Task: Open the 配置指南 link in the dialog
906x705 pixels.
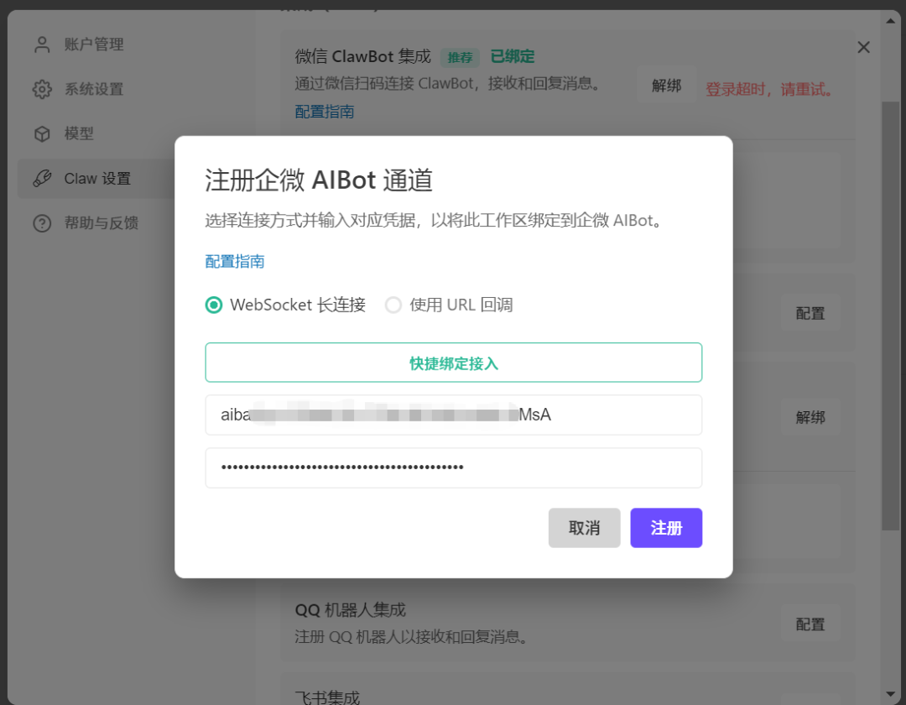Action: 234,261
